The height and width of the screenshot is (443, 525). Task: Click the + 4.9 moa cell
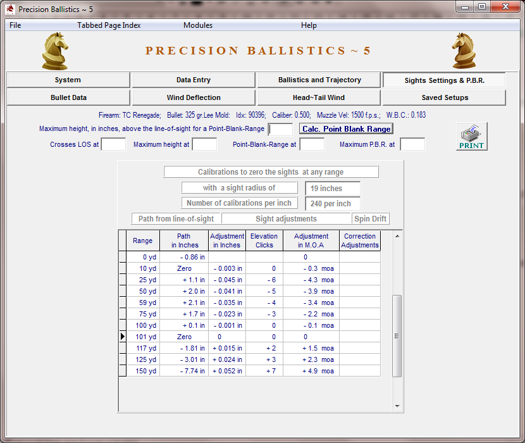tap(311, 371)
